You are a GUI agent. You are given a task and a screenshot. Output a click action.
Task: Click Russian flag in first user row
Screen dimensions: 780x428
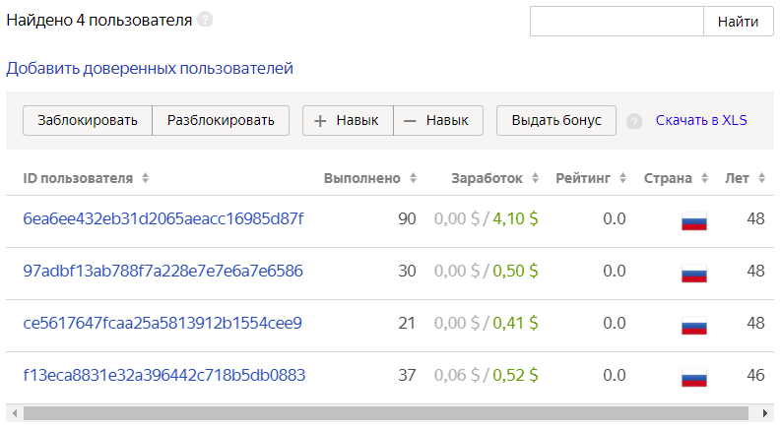pos(694,219)
